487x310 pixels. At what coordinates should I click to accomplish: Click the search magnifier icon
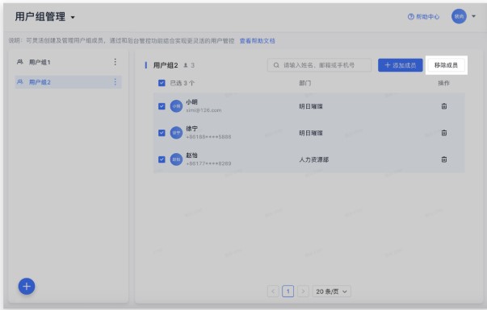pyautogui.click(x=276, y=65)
